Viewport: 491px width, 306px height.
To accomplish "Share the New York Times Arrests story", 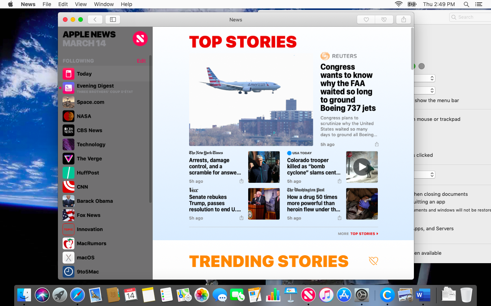I will (x=241, y=181).
